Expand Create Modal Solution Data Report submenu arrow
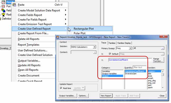Image resolution: width=171 pixels, height=103 pixels. [65, 10]
